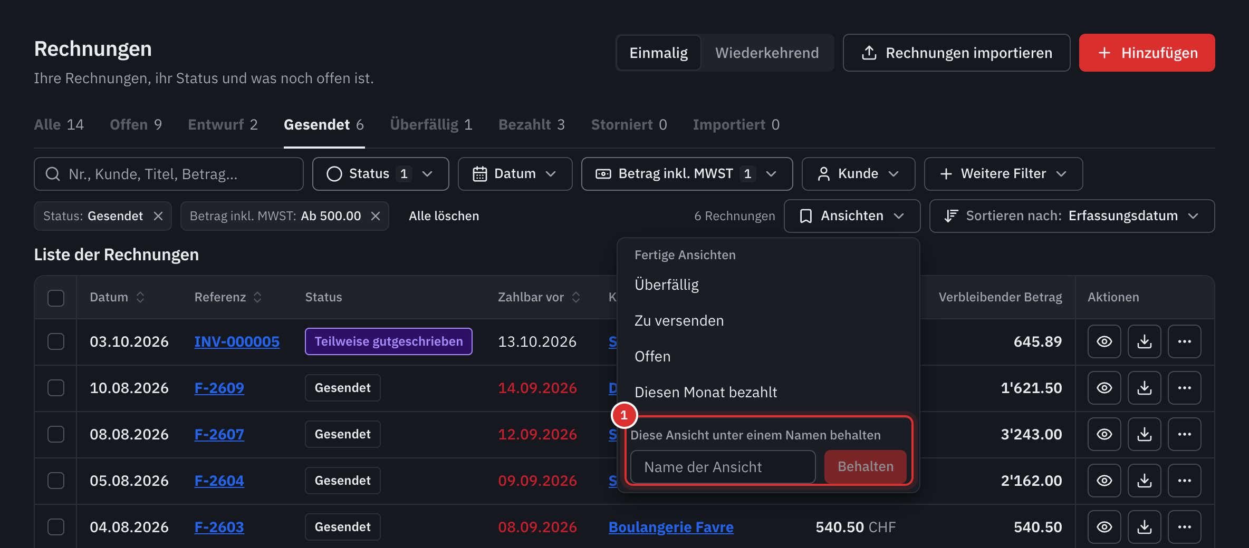Remove the Status: Gesendet filter chip
Viewport: 1249px width, 548px height.
[158, 216]
